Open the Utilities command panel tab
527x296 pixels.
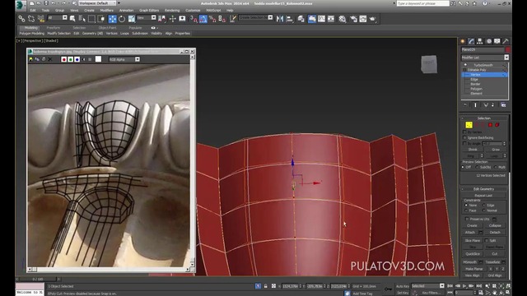tap(506, 41)
